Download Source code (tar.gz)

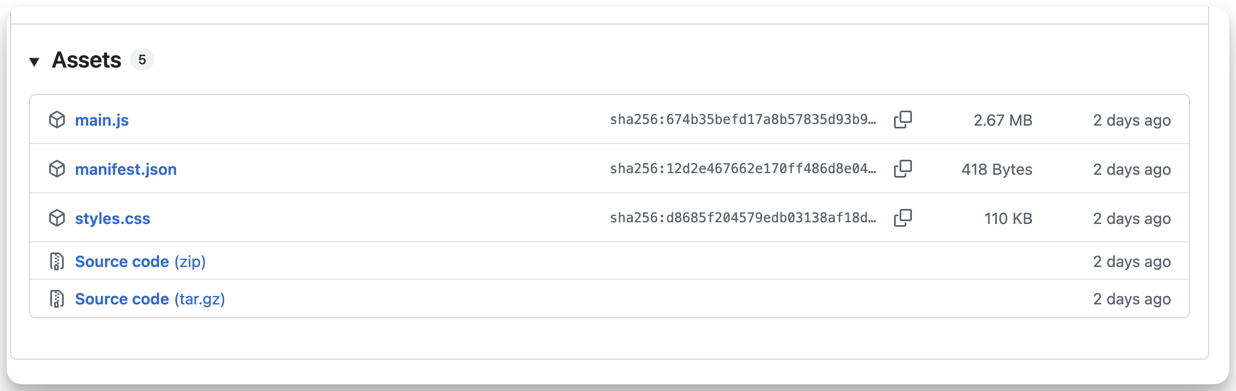pyautogui.click(x=150, y=299)
